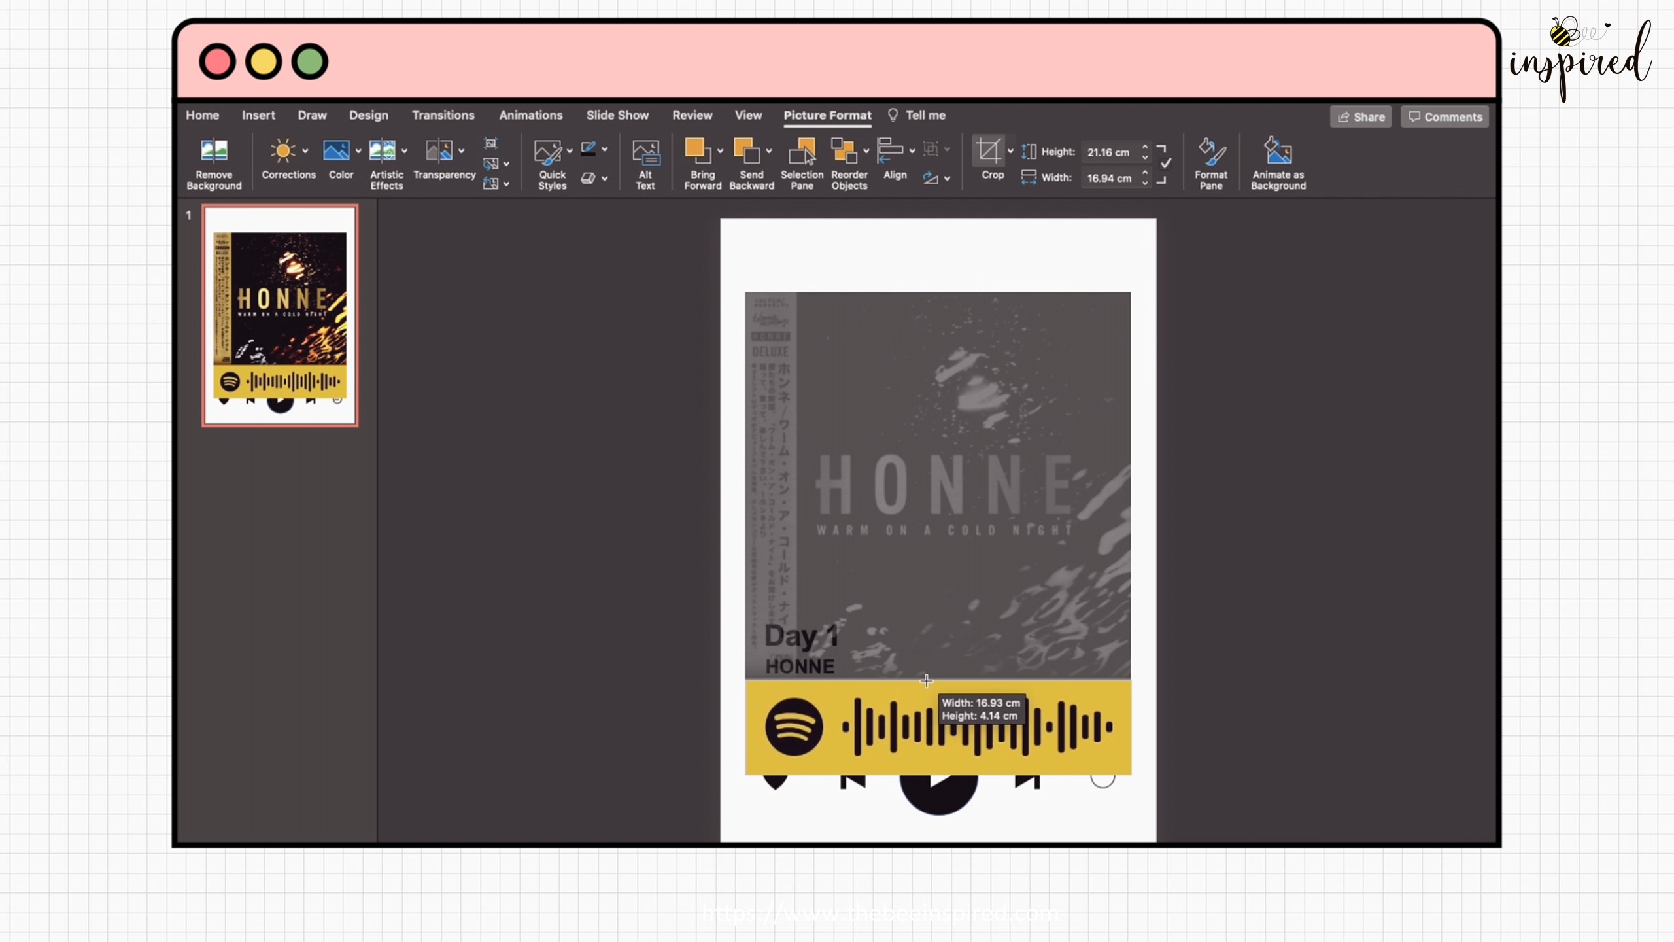The width and height of the screenshot is (1674, 942).
Task: Open the Slide Show tab
Action: [x=617, y=115]
